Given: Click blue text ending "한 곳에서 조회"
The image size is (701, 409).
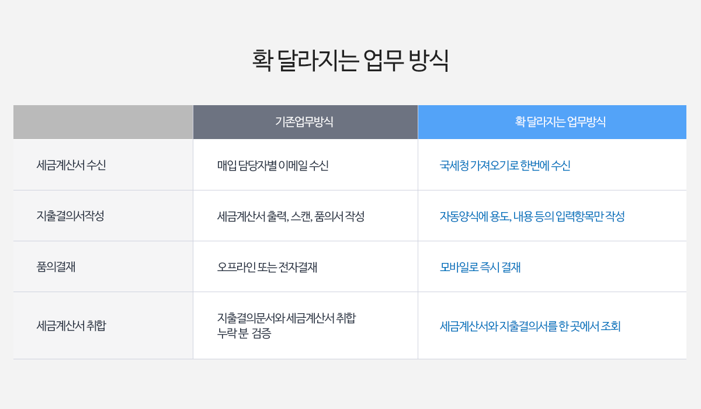Looking at the screenshot, I should pos(530,326).
